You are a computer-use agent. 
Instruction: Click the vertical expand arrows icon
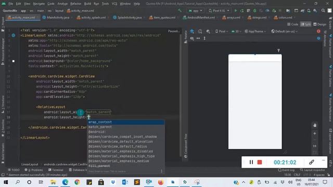(204, 38)
